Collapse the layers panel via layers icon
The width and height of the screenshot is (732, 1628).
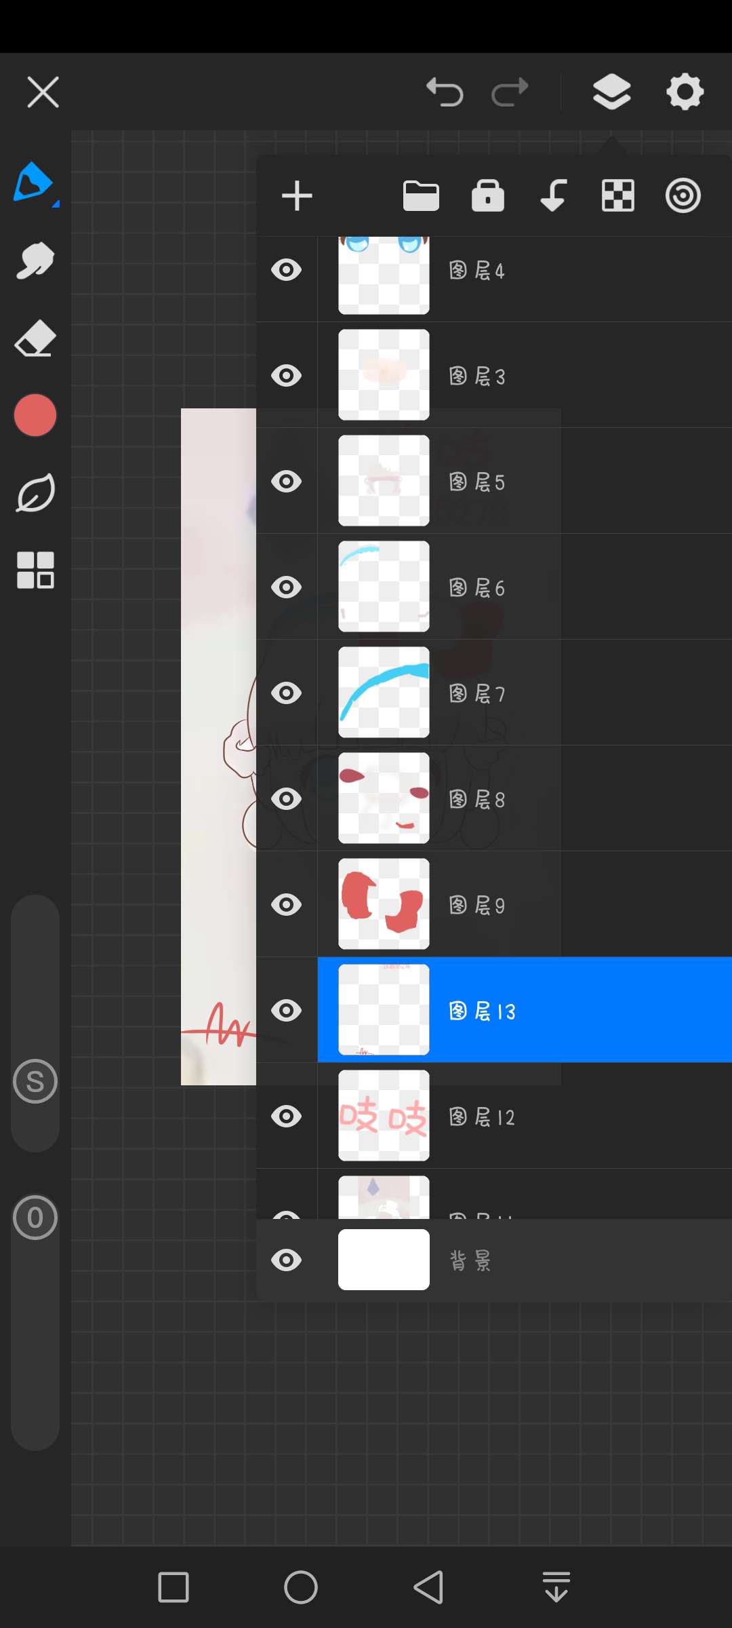tap(611, 92)
